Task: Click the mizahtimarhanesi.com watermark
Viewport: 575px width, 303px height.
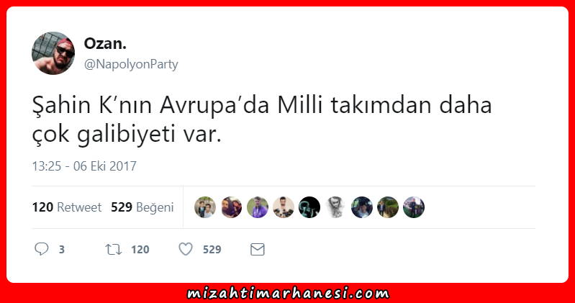Action: click(x=288, y=293)
